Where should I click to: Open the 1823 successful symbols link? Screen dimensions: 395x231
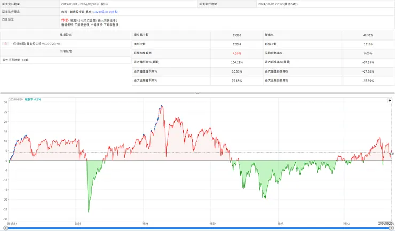click(x=100, y=12)
